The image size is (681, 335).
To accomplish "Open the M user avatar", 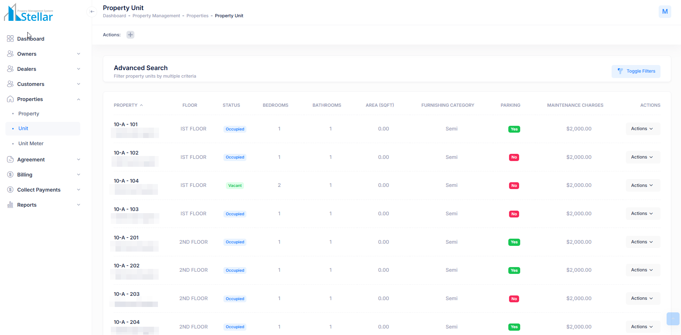I will point(664,12).
